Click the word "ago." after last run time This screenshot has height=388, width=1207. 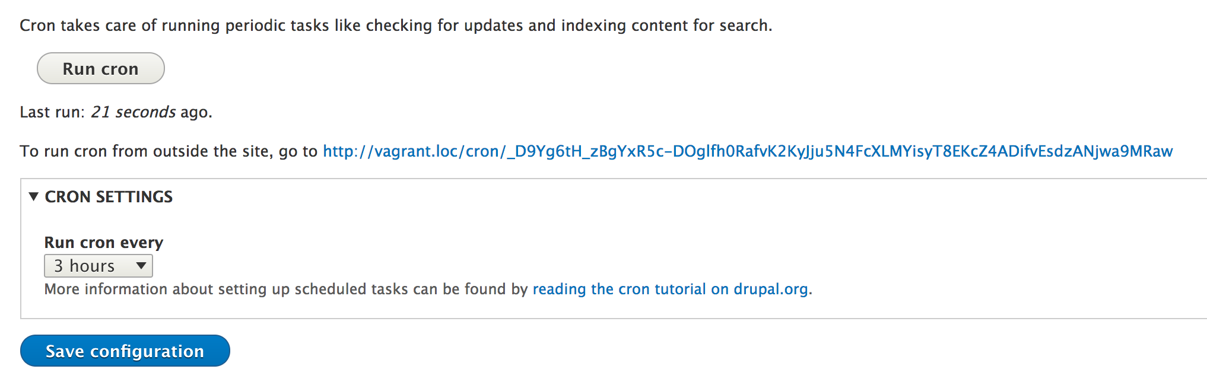tap(196, 112)
